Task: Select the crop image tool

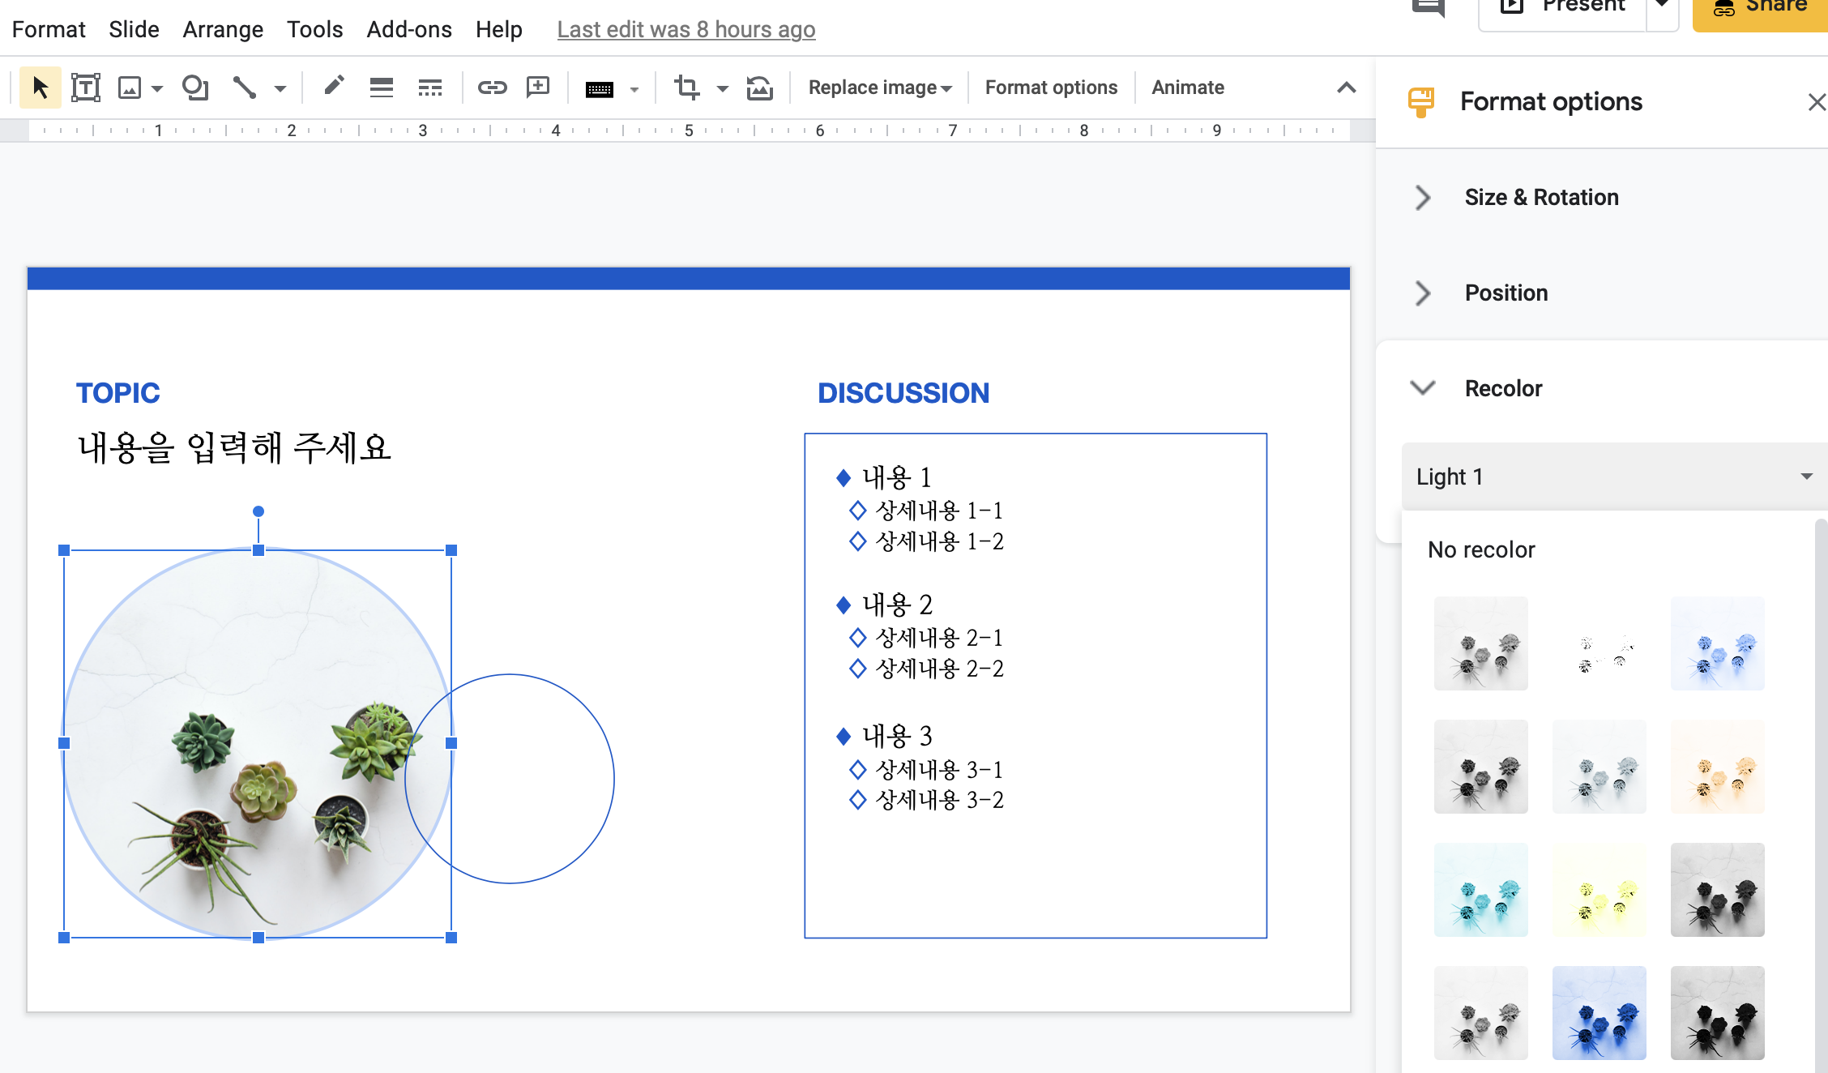Action: pos(686,88)
